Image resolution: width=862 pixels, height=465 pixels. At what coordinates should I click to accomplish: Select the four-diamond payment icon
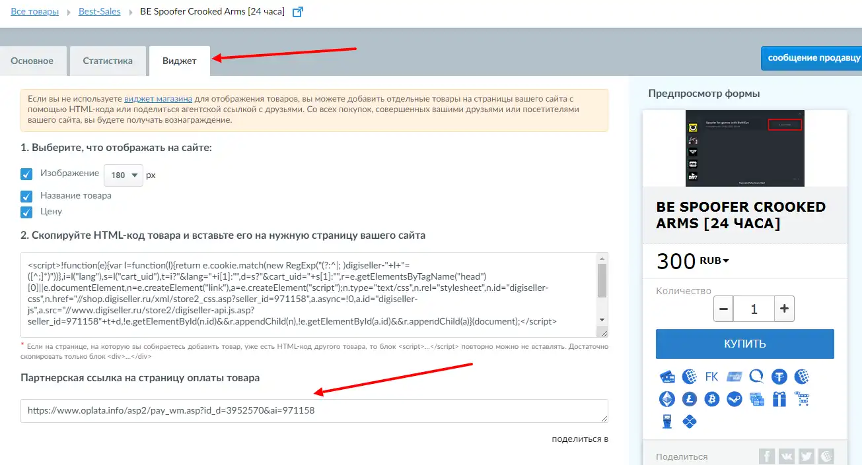pos(690,421)
